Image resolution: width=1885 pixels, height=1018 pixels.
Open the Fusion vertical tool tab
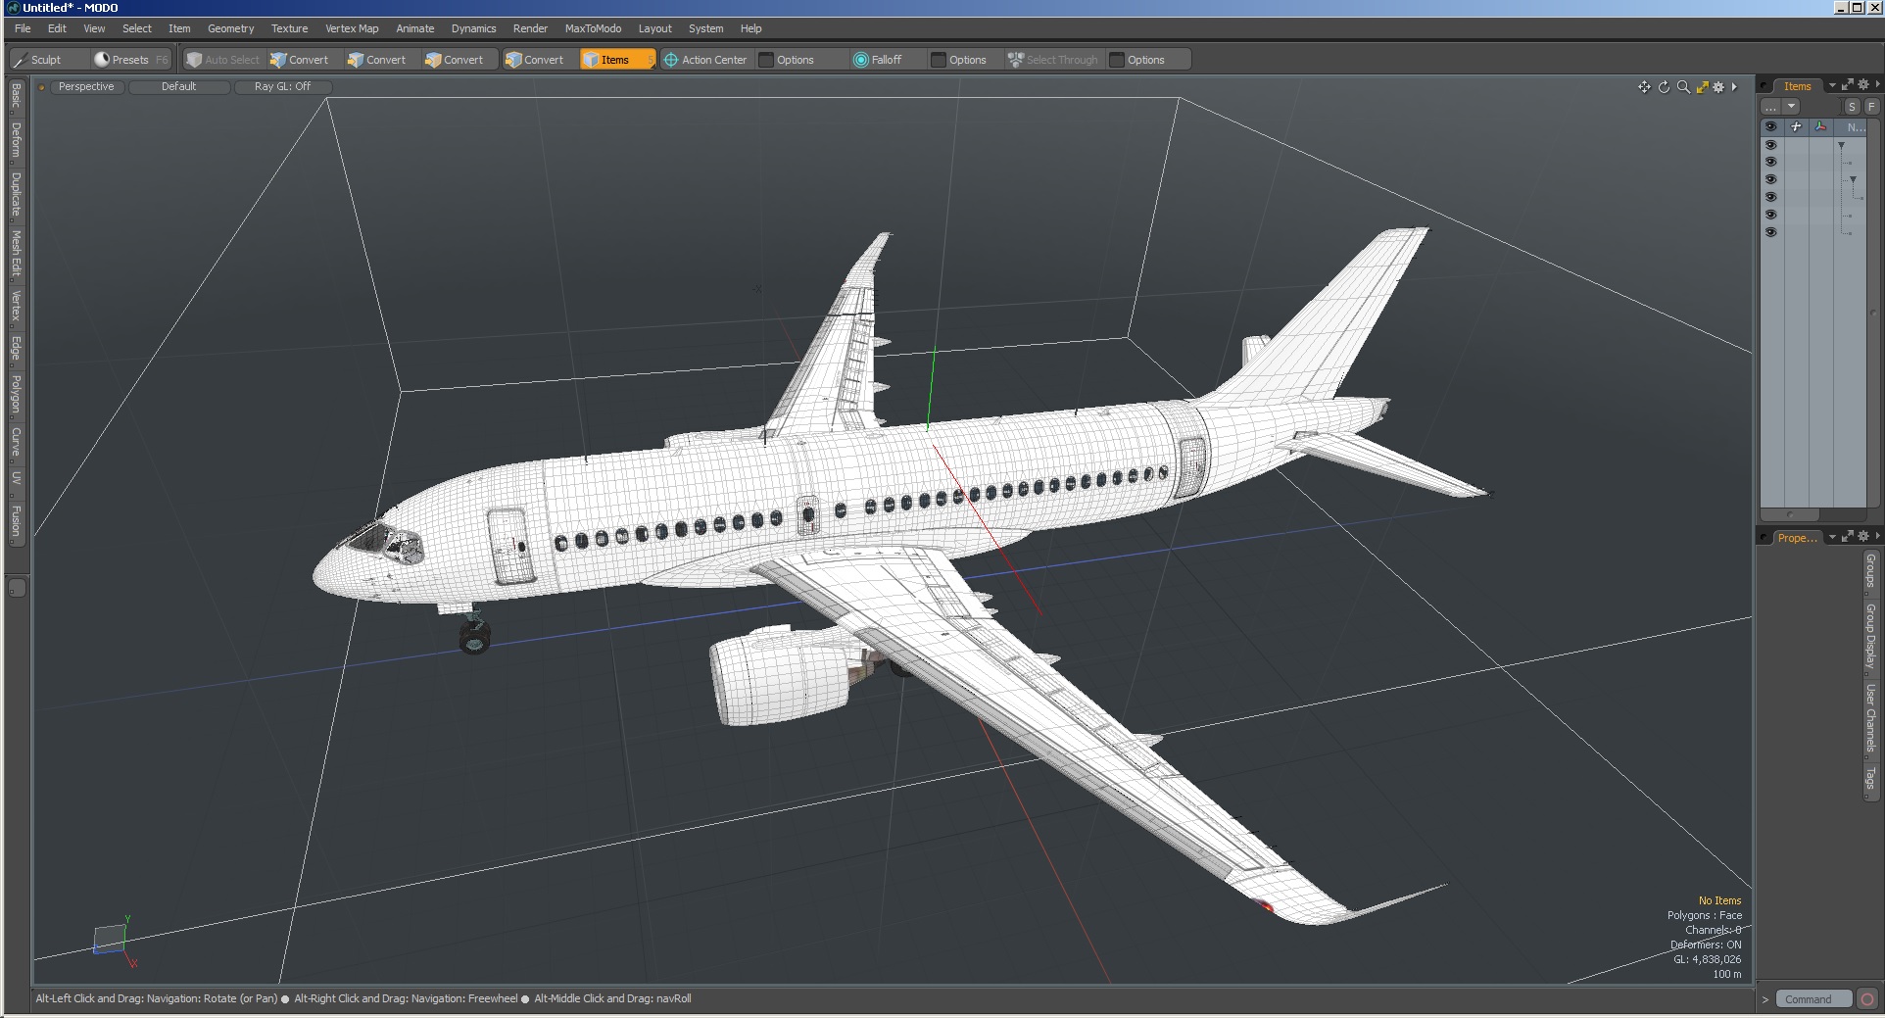click(x=16, y=522)
